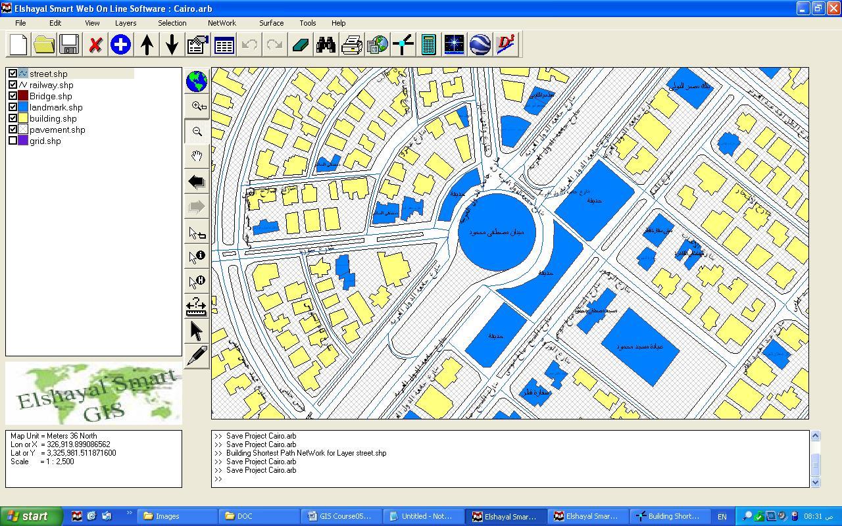Select the grid.shp layer name in the list
This screenshot has height=526, width=842.
pyautogui.click(x=45, y=141)
